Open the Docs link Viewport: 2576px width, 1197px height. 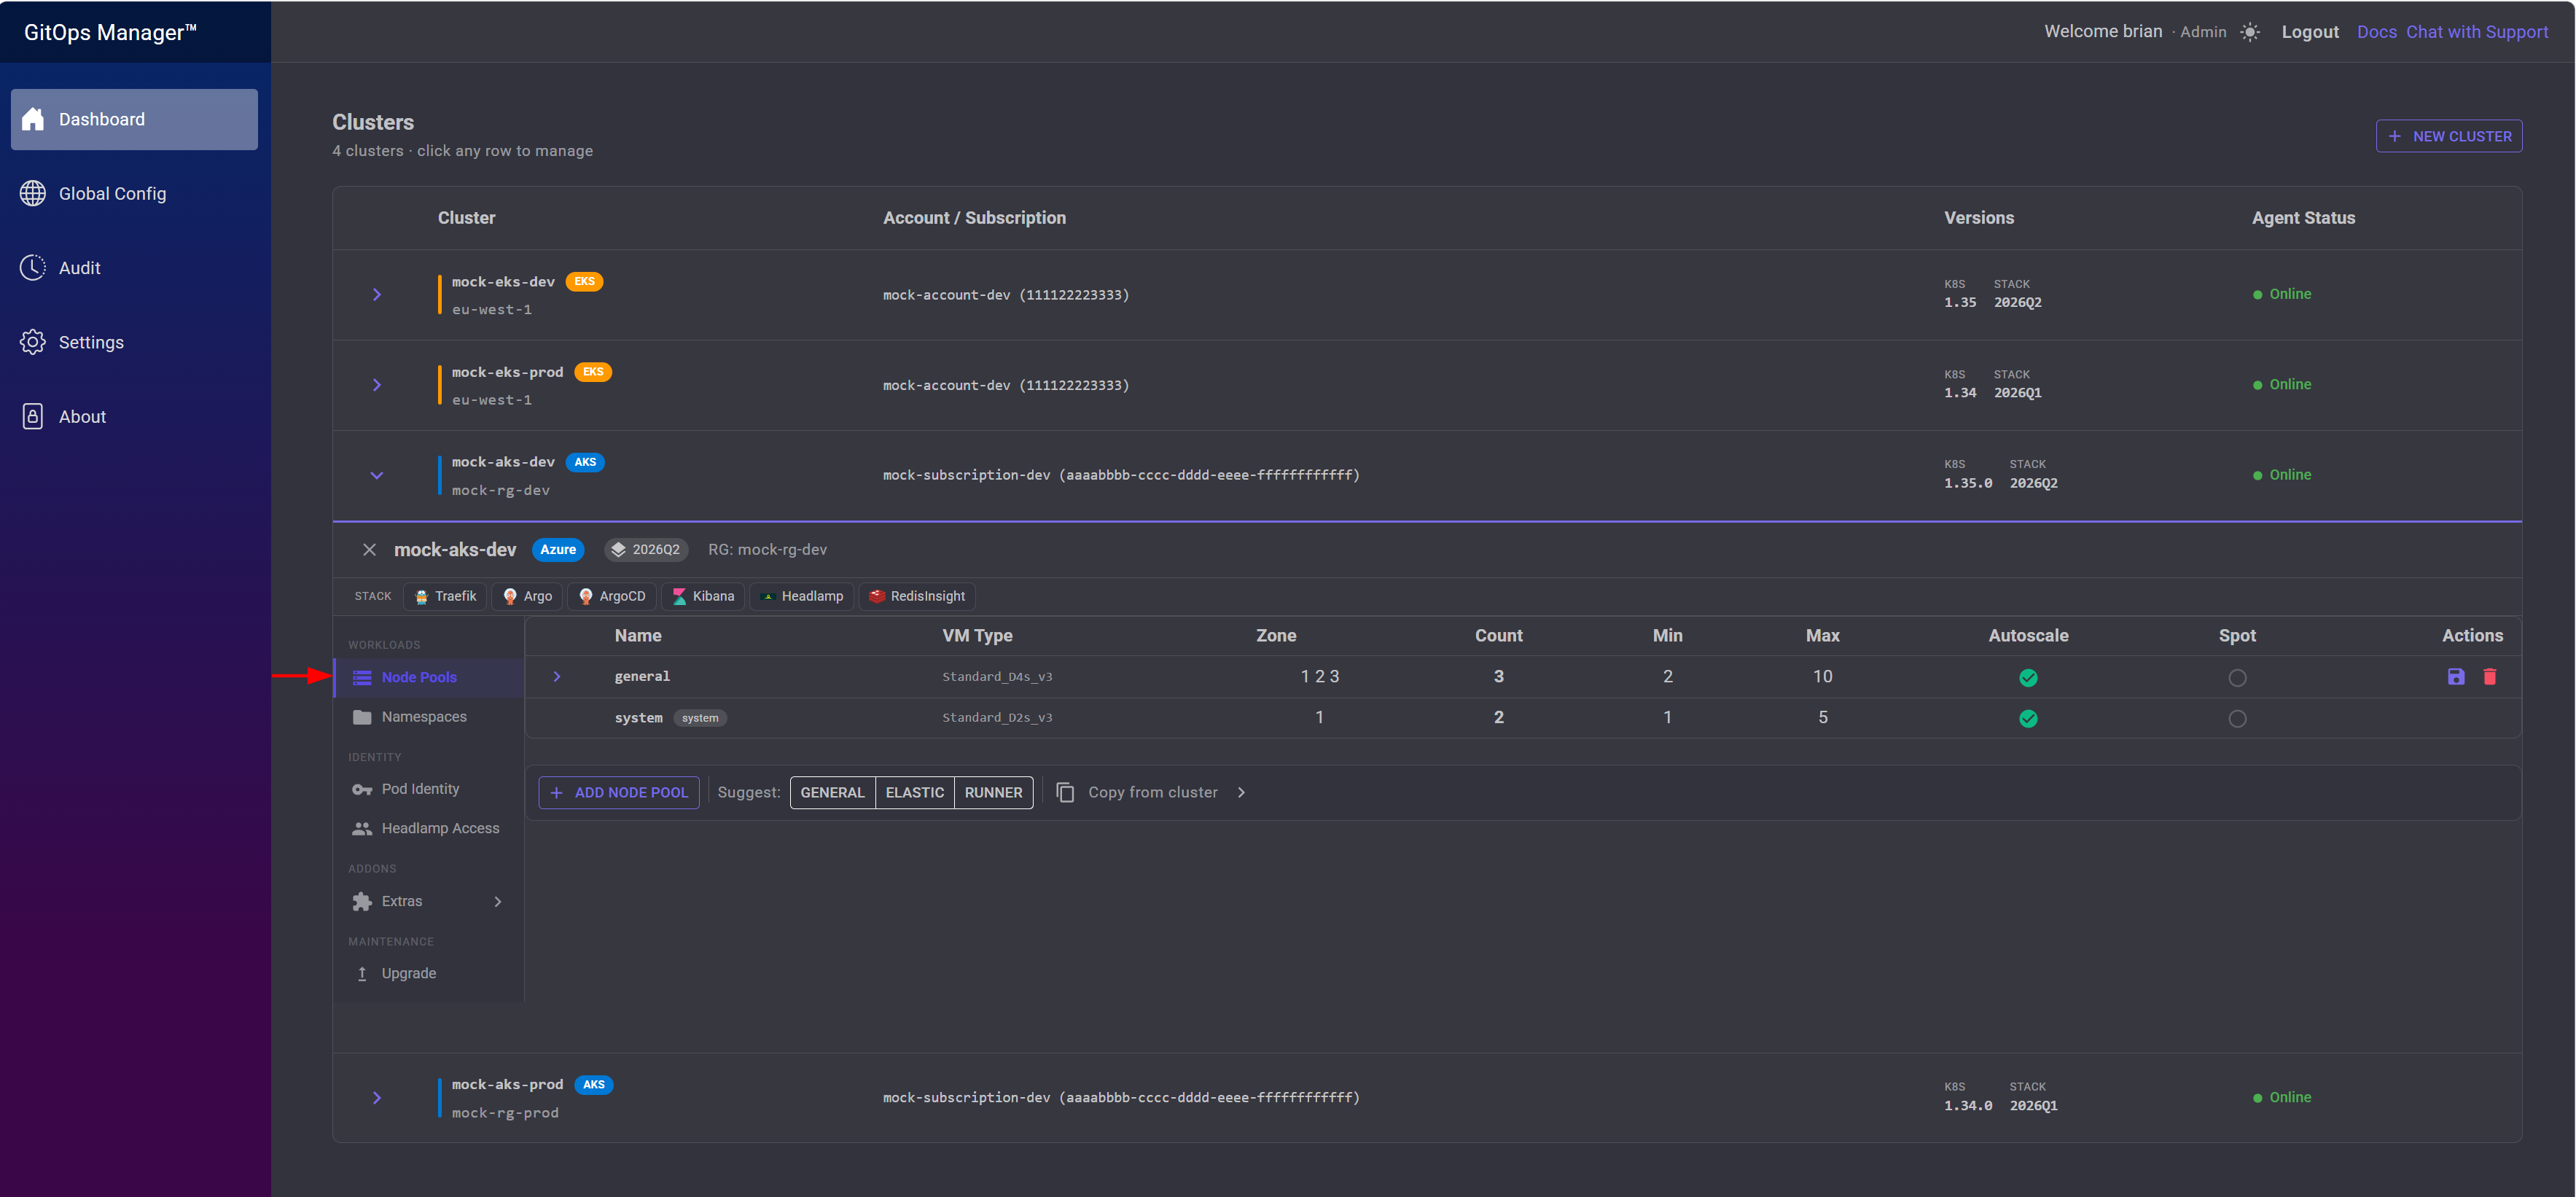pyautogui.click(x=2376, y=32)
